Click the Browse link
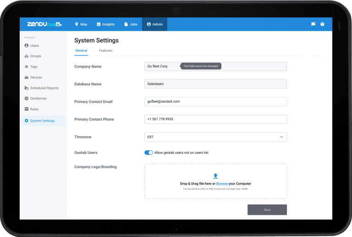The width and height of the screenshot is (352, 237). [222, 183]
